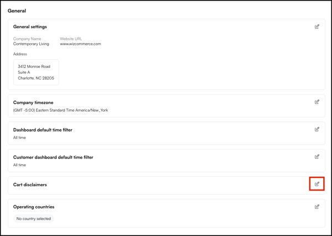Edit the Operating countries list
This screenshot has height=236, width=332.
[x=317, y=207]
